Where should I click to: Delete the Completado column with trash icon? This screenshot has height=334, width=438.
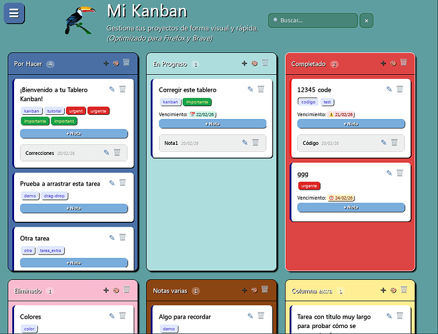[403, 63]
